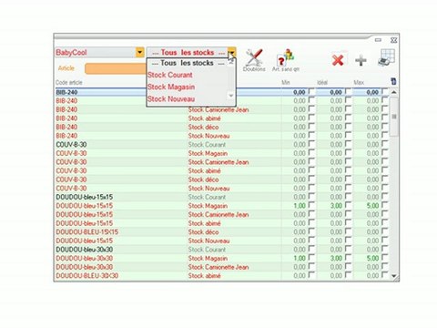Tick Idéal checkbox for DOUDOU-bleu-30x30 Stock Magasin
This screenshot has width=437, height=328.
point(348,258)
